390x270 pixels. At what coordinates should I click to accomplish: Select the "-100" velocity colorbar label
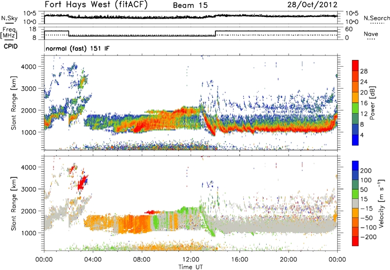(368, 228)
